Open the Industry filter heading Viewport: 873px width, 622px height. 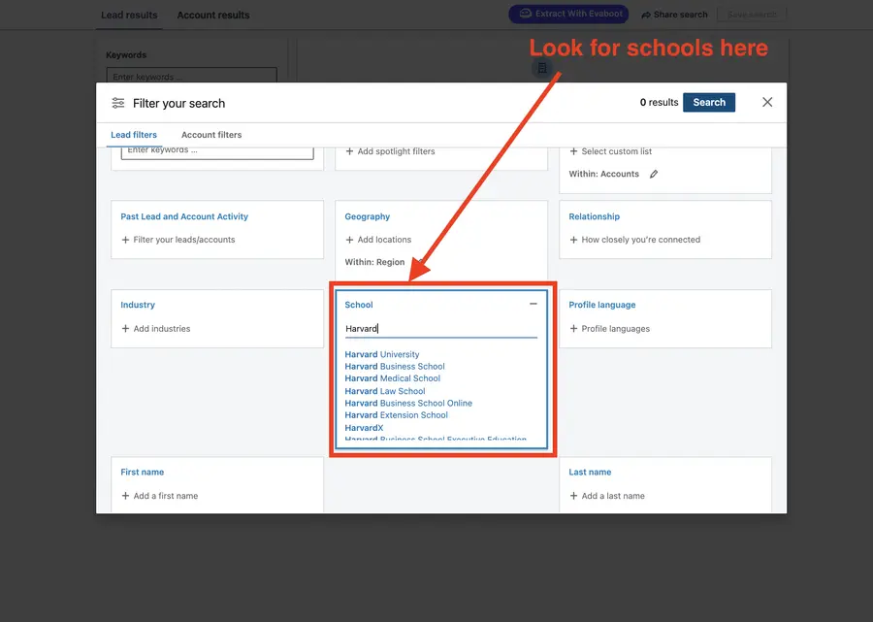138,305
